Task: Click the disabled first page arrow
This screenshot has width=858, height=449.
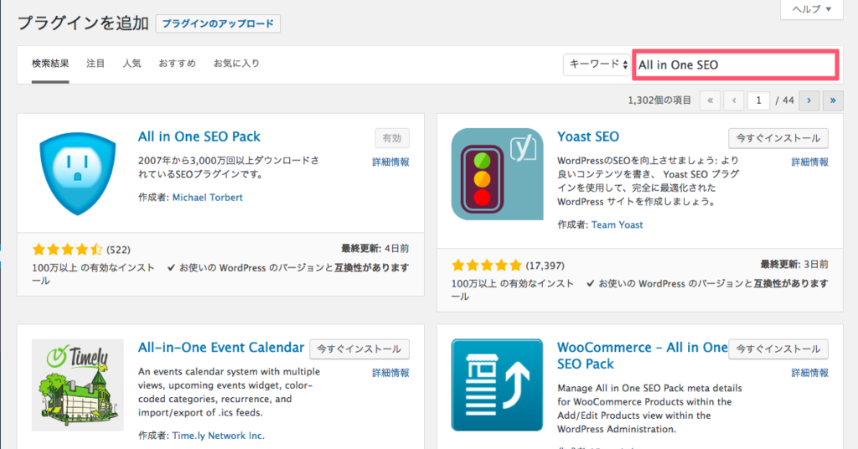Action: pos(710,101)
